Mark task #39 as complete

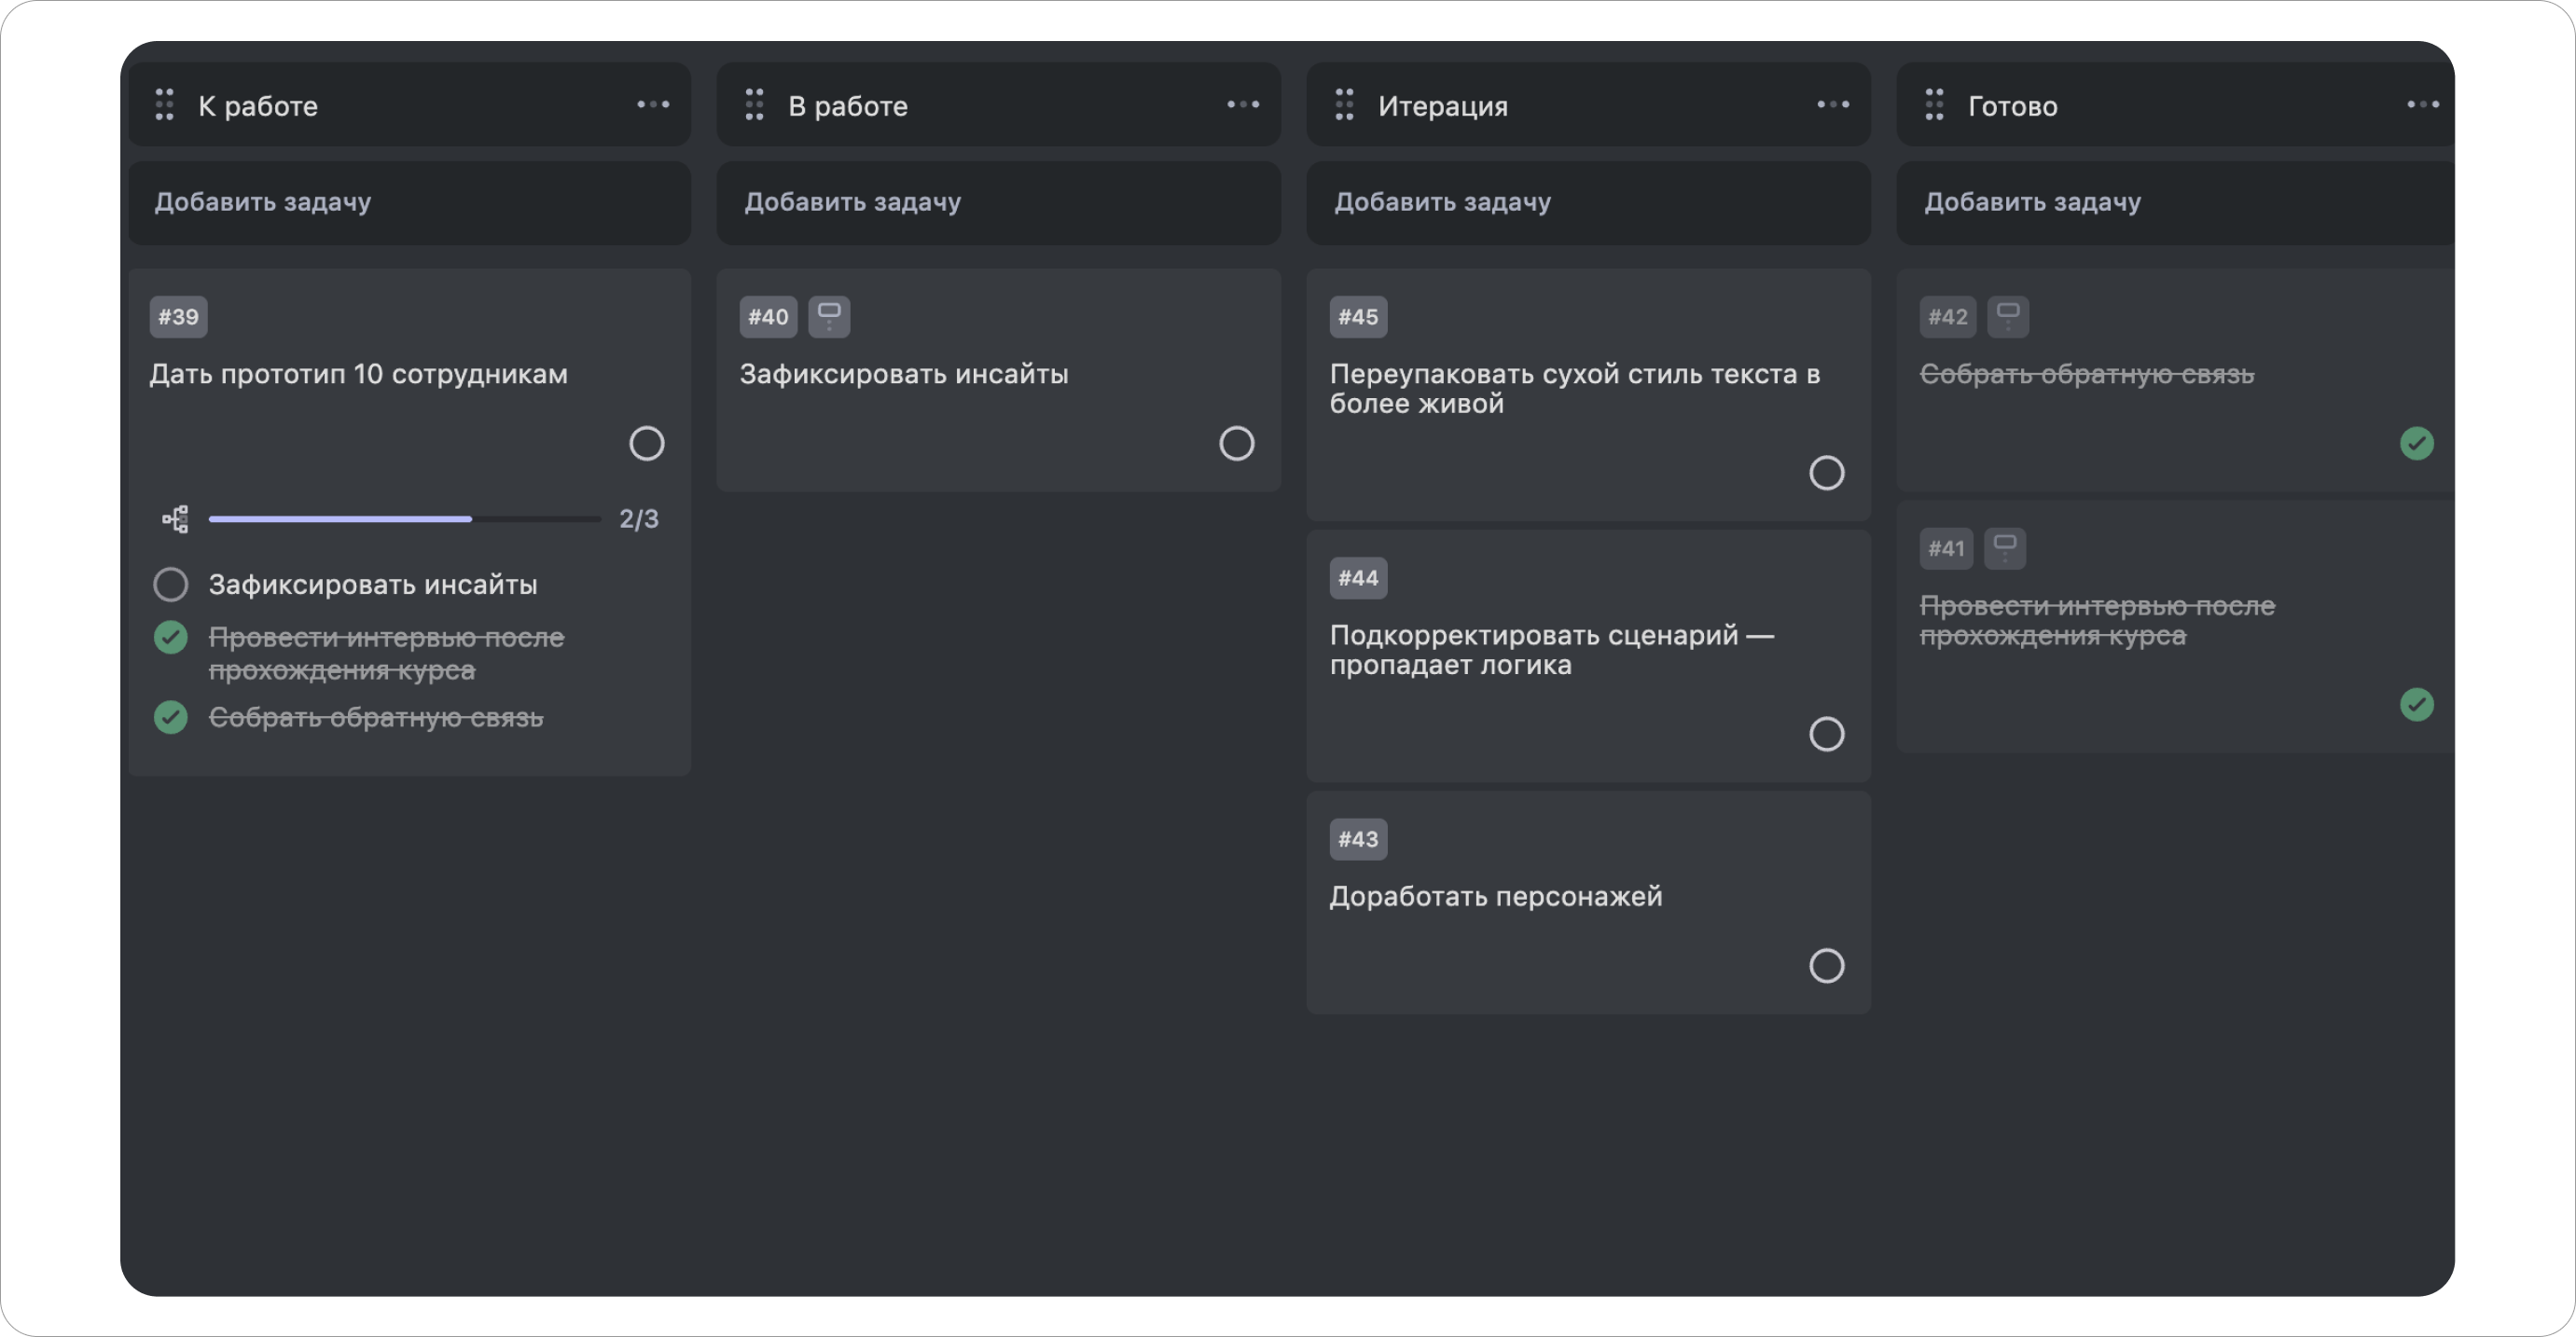pos(646,443)
